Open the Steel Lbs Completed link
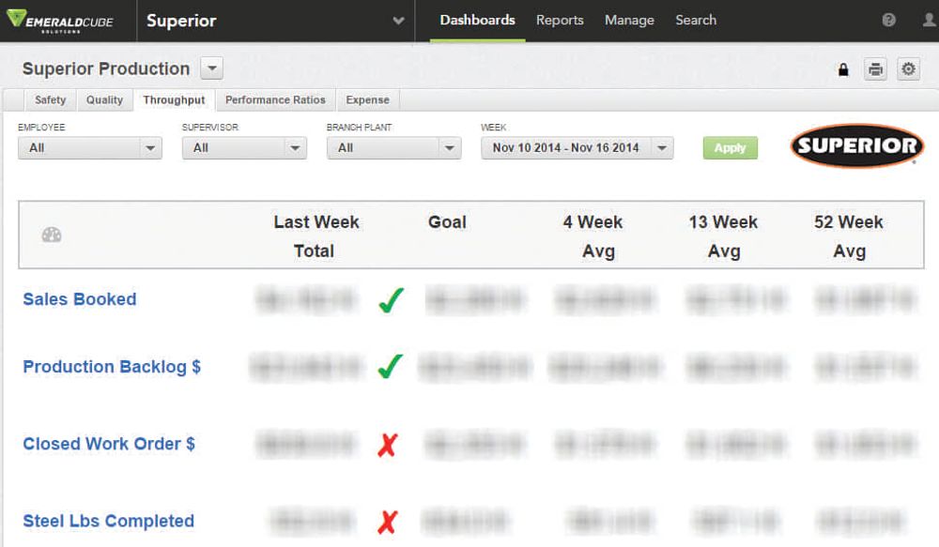 pyautogui.click(x=108, y=521)
